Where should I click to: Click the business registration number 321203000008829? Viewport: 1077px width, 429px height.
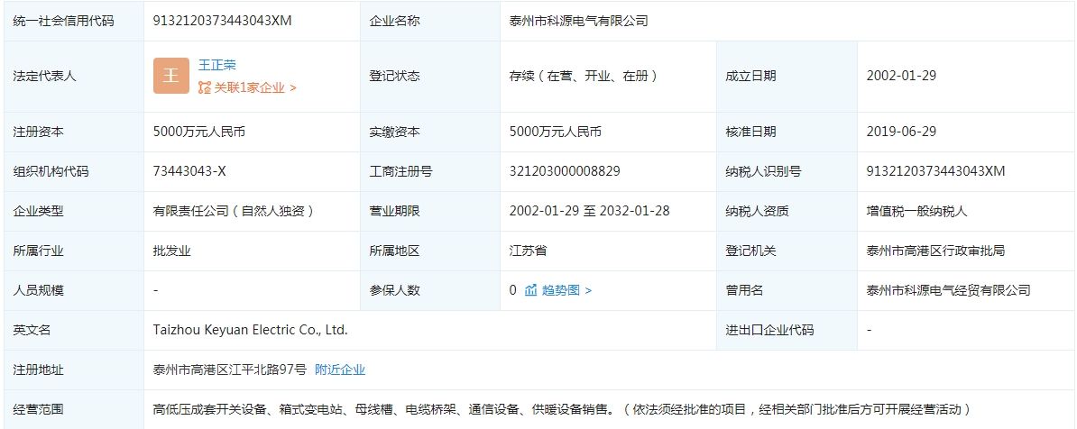point(565,170)
